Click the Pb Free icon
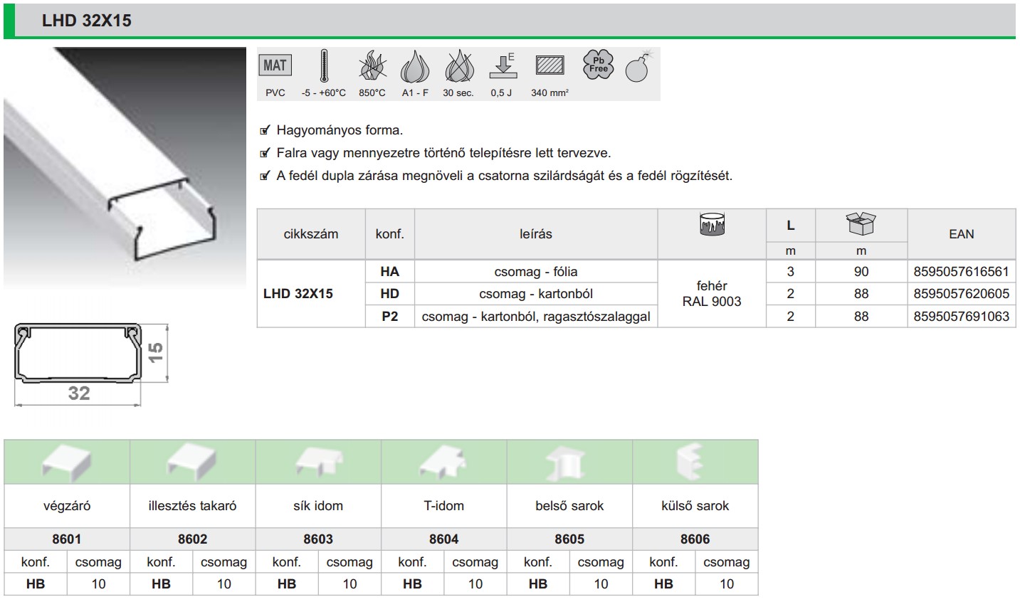The image size is (1020, 602). (x=598, y=65)
